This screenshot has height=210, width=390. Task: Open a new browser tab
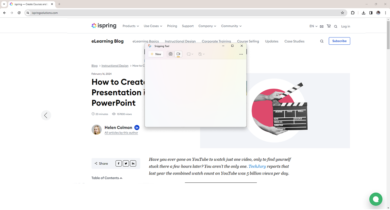point(59,4)
